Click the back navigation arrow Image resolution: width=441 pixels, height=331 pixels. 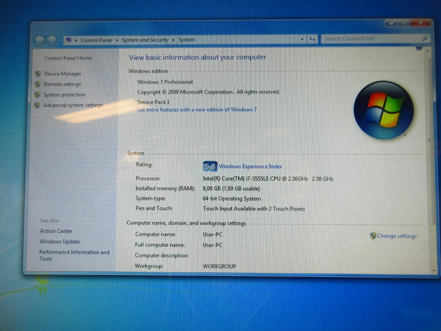40,40
